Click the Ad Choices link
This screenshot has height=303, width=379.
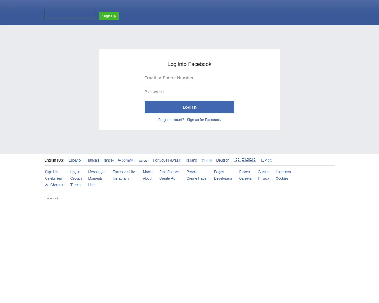click(54, 185)
